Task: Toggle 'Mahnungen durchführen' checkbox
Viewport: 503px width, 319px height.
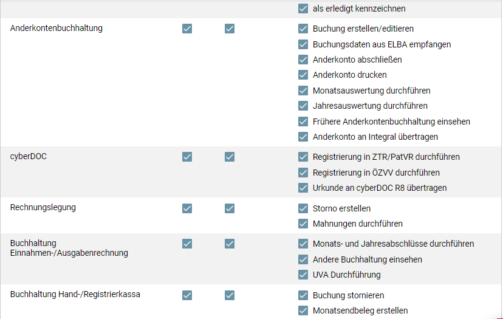Action: [303, 224]
